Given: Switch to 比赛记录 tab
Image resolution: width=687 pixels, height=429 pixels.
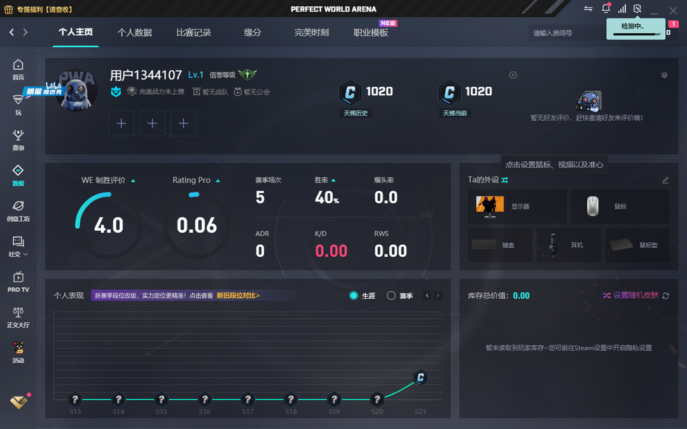Looking at the screenshot, I should (x=193, y=32).
